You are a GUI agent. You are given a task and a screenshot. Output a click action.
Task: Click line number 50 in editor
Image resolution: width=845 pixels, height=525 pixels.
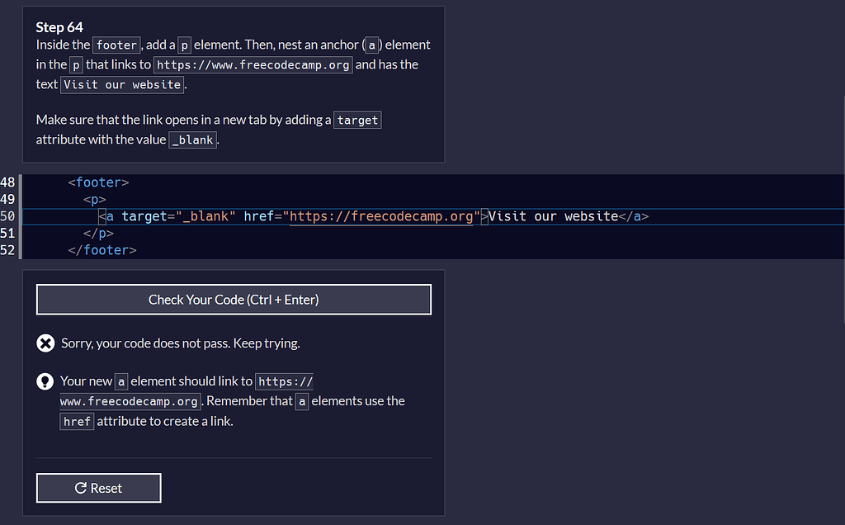click(8, 216)
